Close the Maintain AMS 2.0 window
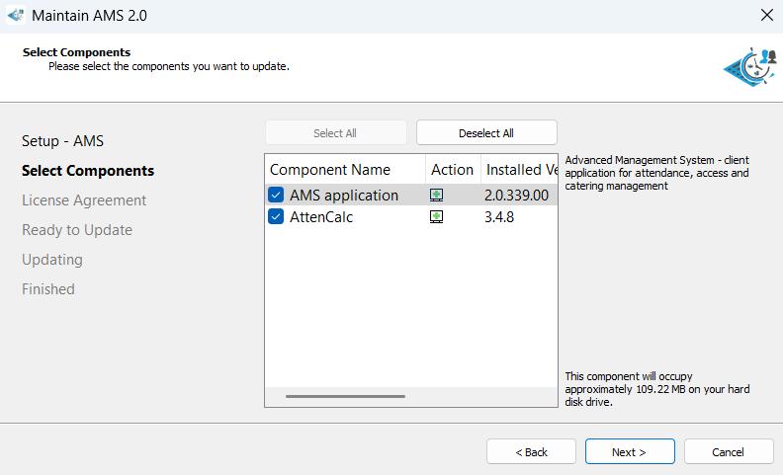Screen dimensions: 783x475 [x=766, y=16]
